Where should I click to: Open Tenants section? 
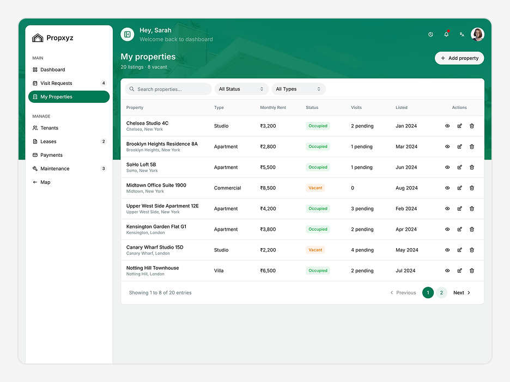[69, 128]
